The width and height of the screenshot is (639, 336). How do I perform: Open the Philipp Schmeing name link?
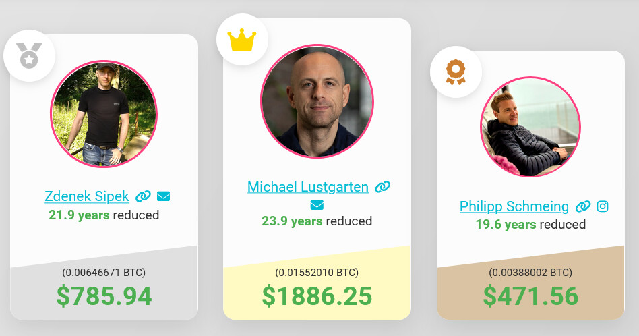click(x=514, y=206)
